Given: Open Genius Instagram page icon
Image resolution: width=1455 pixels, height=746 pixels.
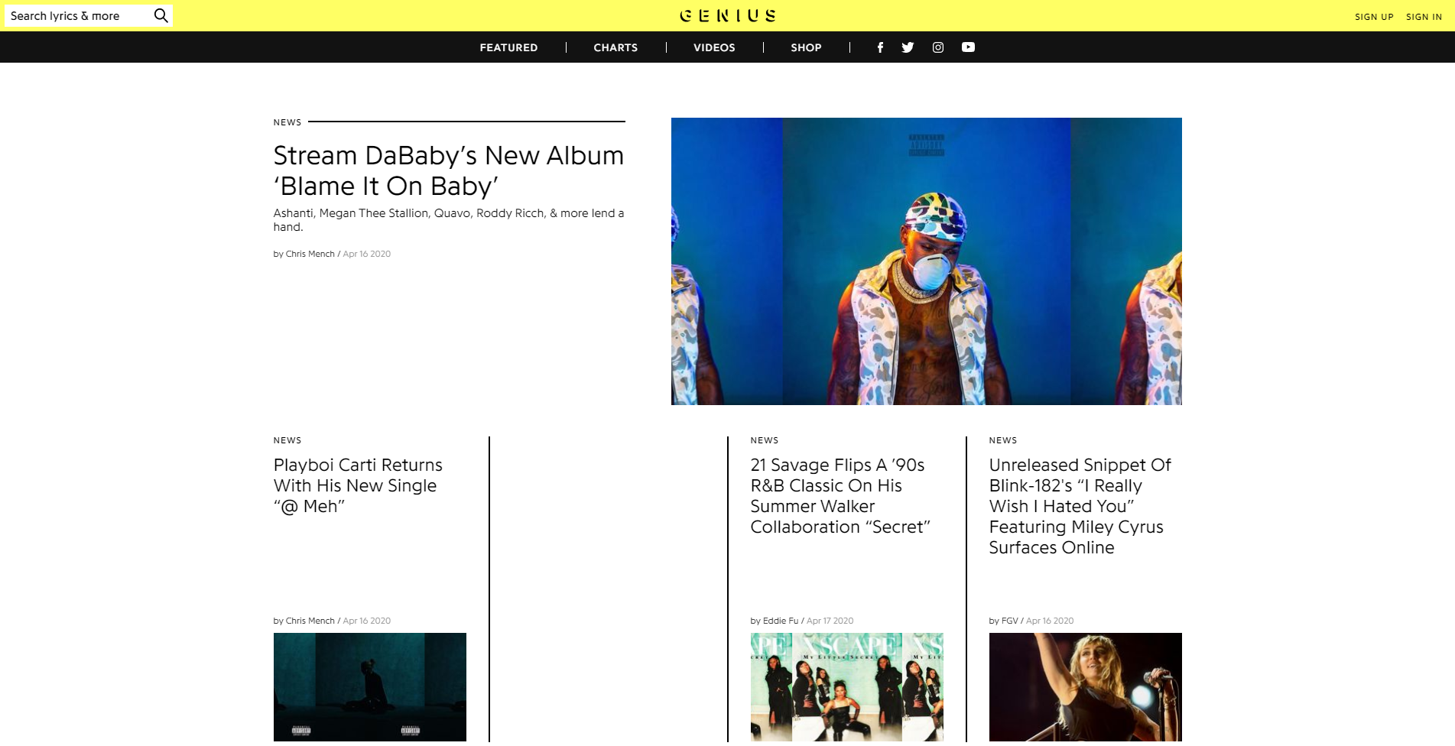Looking at the screenshot, I should [x=938, y=47].
